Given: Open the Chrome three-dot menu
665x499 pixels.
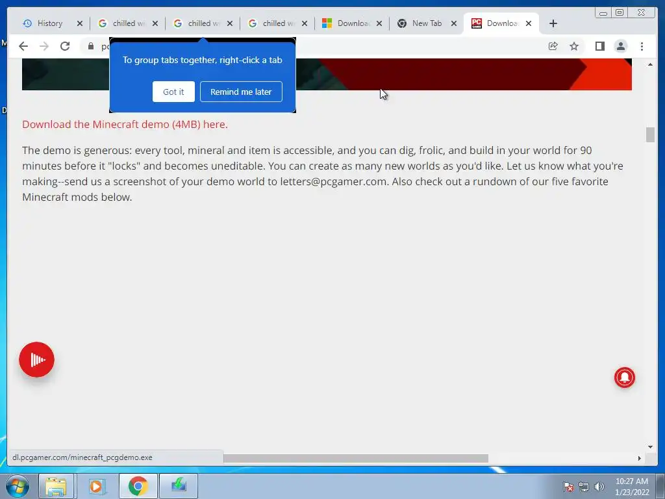Looking at the screenshot, I should pos(642,46).
